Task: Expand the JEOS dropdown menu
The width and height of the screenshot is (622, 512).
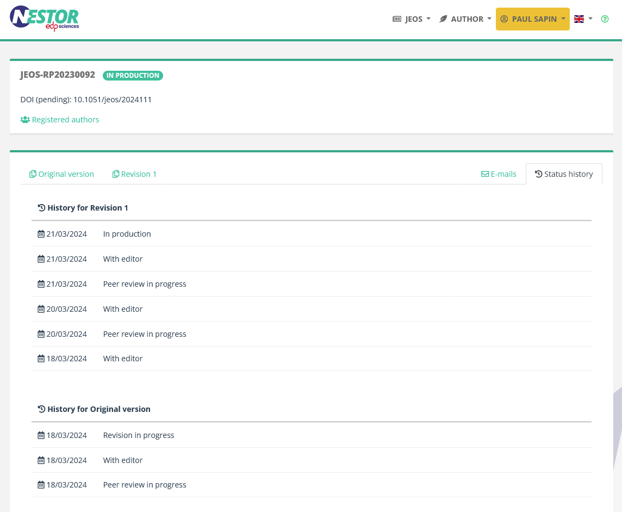Action: click(x=412, y=19)
